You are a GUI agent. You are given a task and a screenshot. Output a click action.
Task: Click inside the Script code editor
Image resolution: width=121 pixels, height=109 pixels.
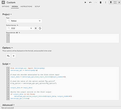click(x=64, y=83)
